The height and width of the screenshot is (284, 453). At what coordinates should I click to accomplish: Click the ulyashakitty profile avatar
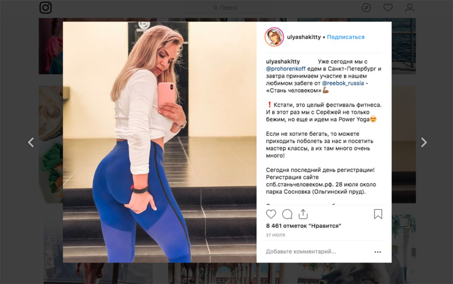pyautogui.click(x=274, y=37)
